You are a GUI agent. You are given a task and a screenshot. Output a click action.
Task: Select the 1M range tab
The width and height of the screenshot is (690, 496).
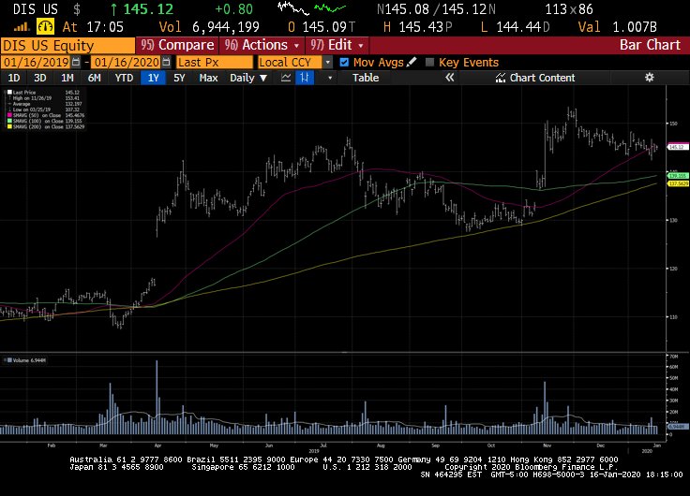[67, 78]
